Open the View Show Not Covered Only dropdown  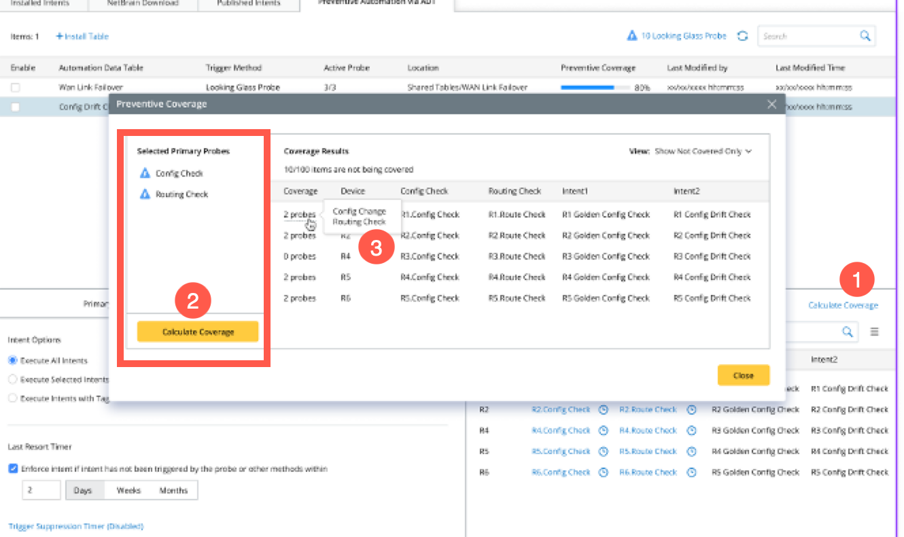[x=703, y=151]
